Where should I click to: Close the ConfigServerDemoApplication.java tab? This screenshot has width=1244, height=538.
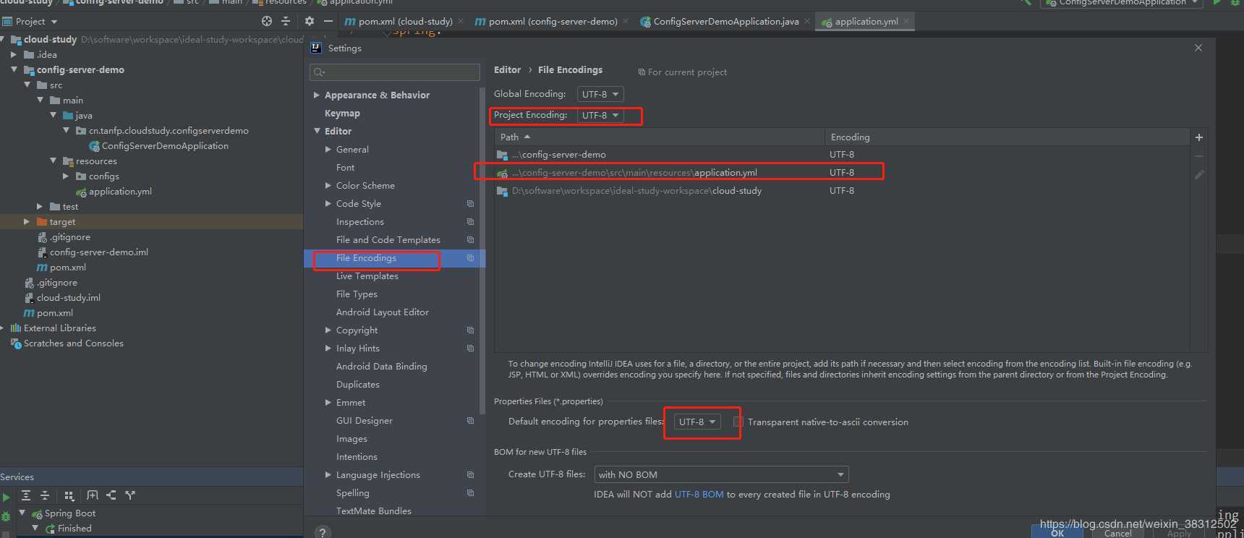(807, 22)
